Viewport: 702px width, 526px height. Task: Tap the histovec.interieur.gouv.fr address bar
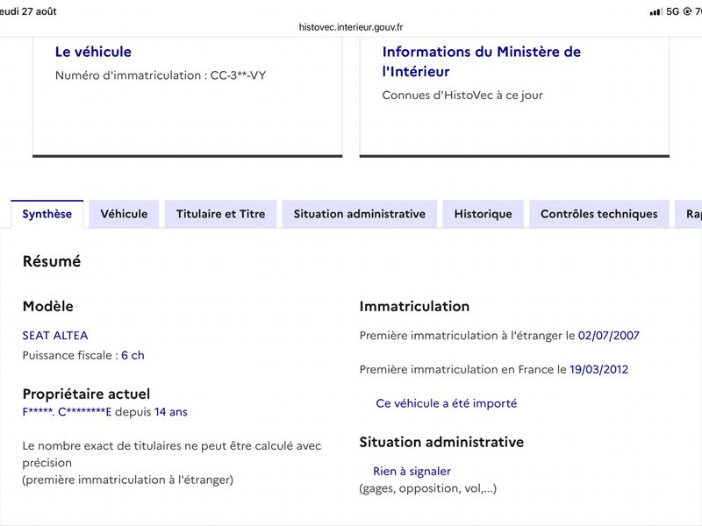pos(351,27)
